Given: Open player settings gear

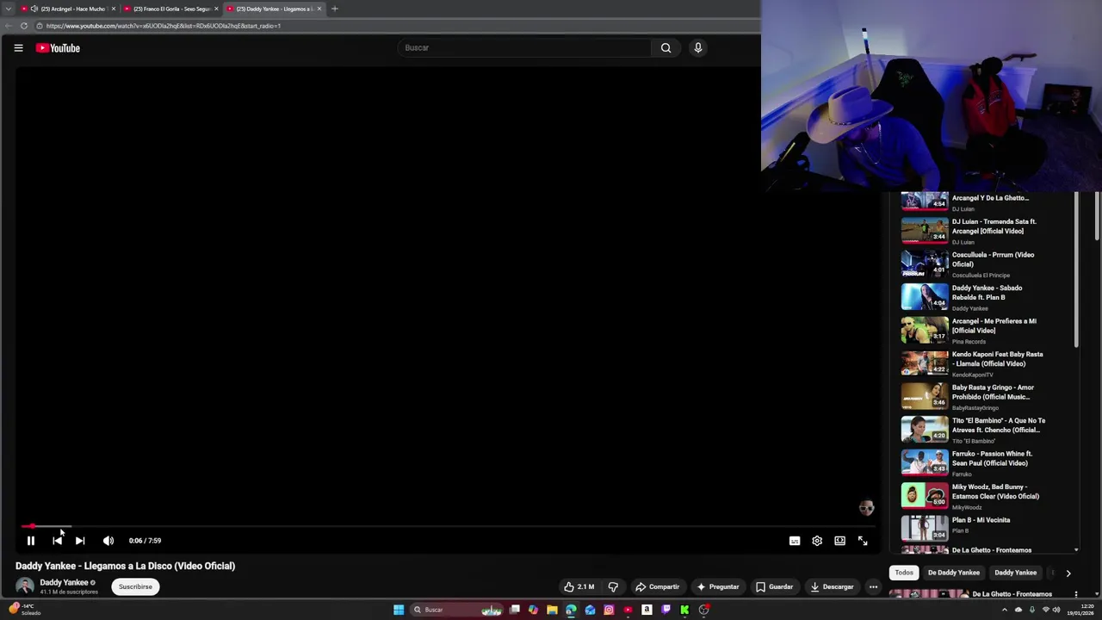Looking at the screenshot, I should (x=817, y=541).
